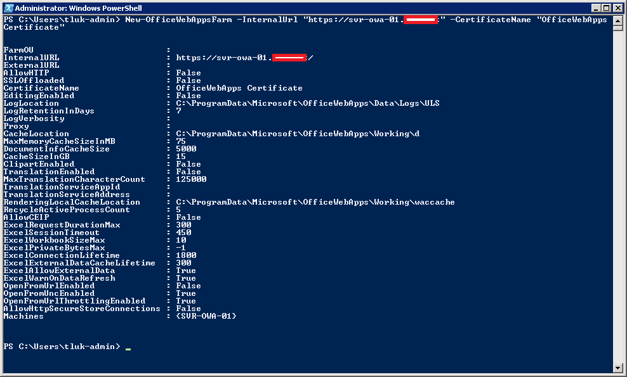Click the LogLocation path ending in ULS
This screenshot has width=627, height=377.
click(x=307, y=103)
